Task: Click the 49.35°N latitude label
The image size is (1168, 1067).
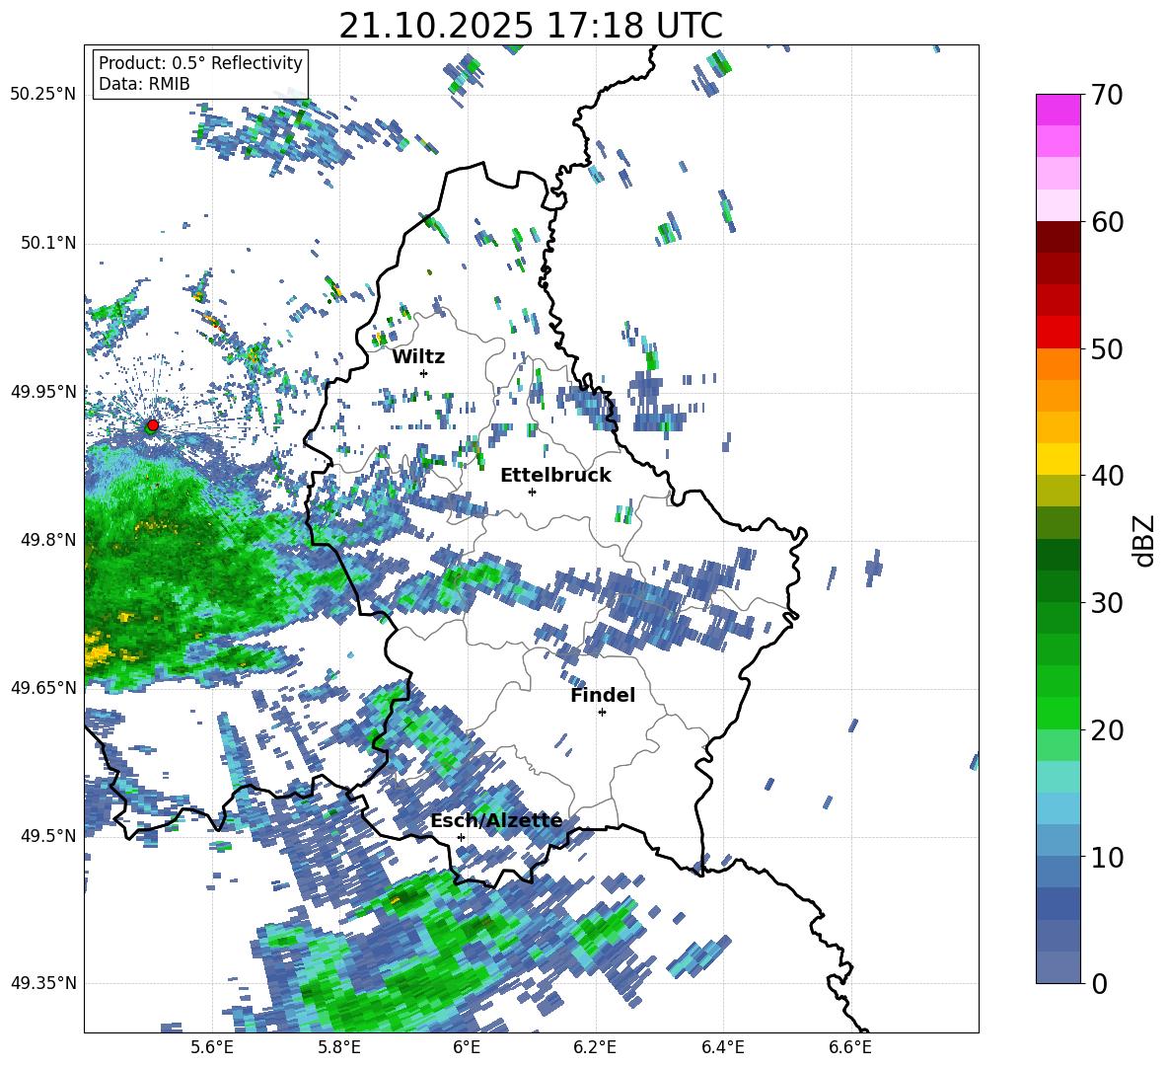Action: tap(43, 983)
